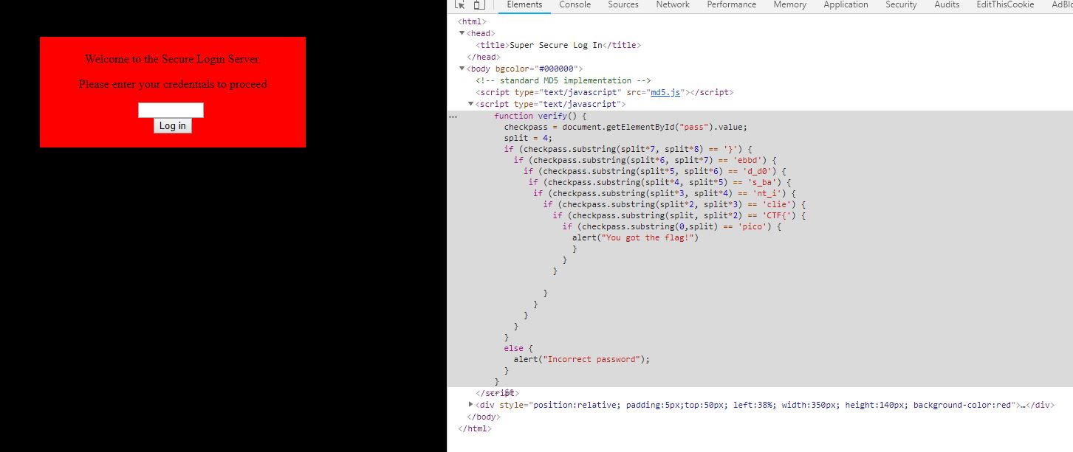Click the Log in button
This screenshot has width=1073, height=452.
click(x=173, y=126)
